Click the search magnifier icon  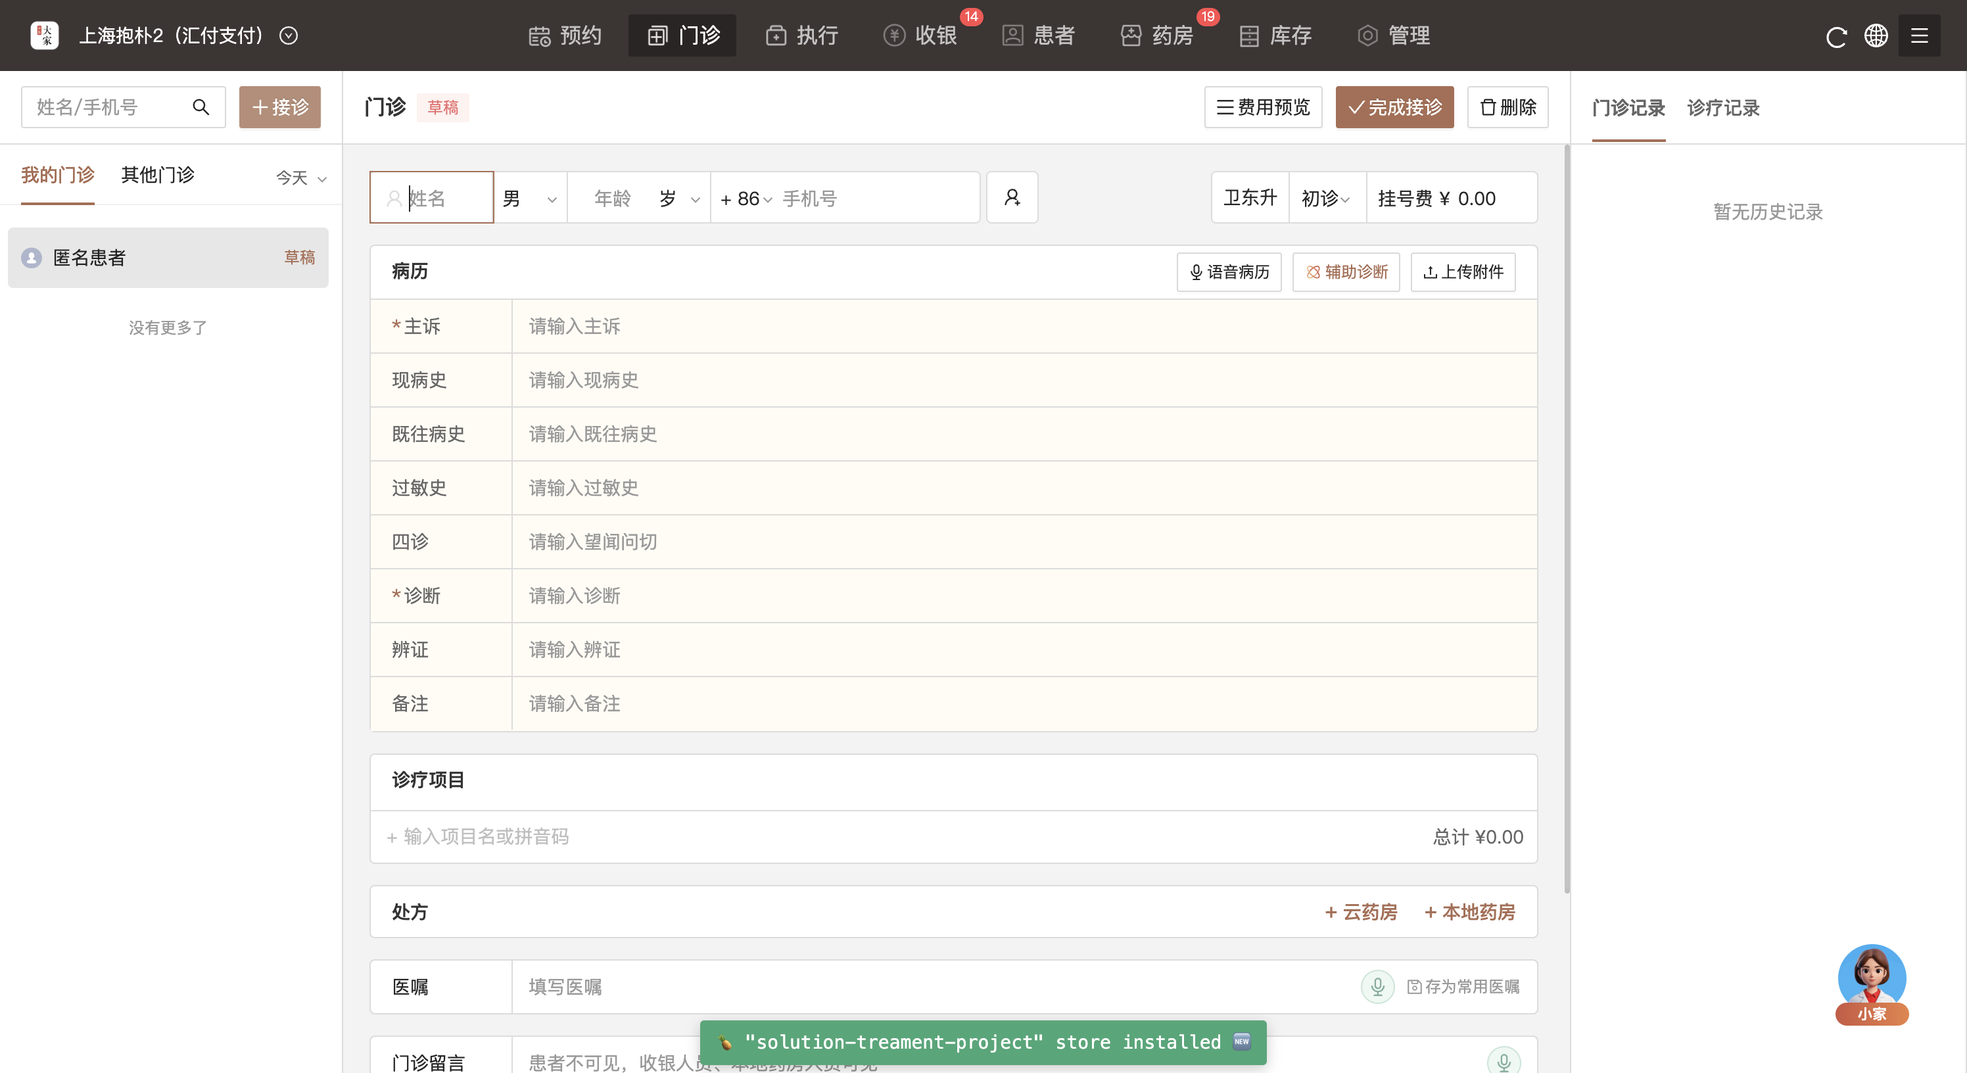(201, 107)
